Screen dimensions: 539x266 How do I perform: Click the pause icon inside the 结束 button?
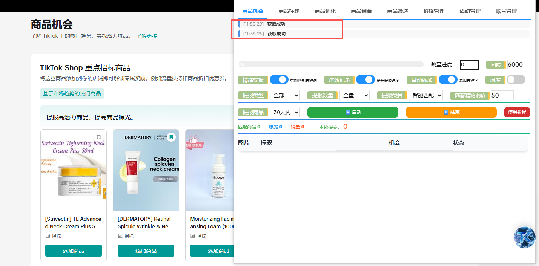coord(447,112)
